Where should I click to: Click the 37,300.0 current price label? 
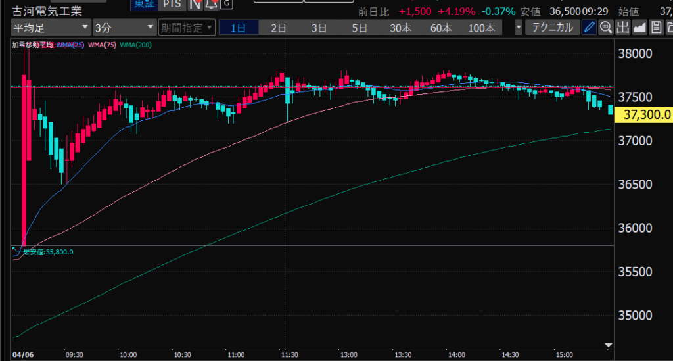click(647, 115)
